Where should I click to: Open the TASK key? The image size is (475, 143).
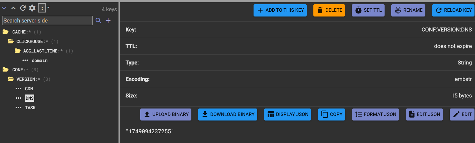[30, 108]
